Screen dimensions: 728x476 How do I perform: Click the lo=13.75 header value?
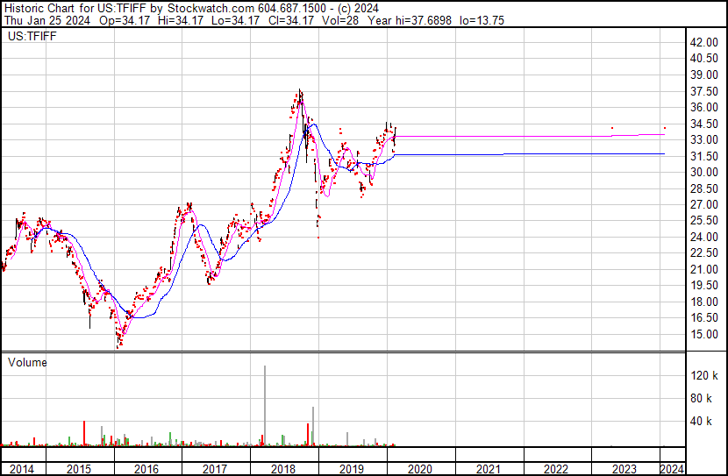coord(482,20)
